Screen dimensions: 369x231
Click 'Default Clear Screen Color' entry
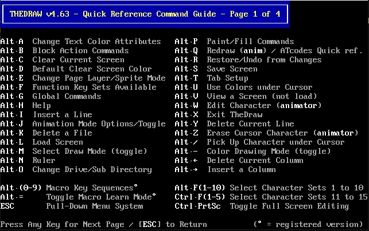[x=92, y=69]
